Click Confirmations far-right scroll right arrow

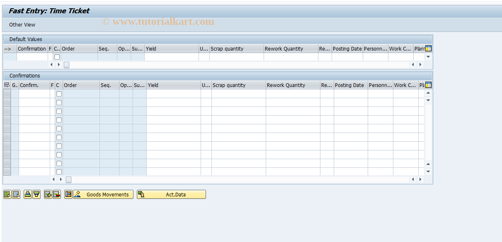[420, 179]
